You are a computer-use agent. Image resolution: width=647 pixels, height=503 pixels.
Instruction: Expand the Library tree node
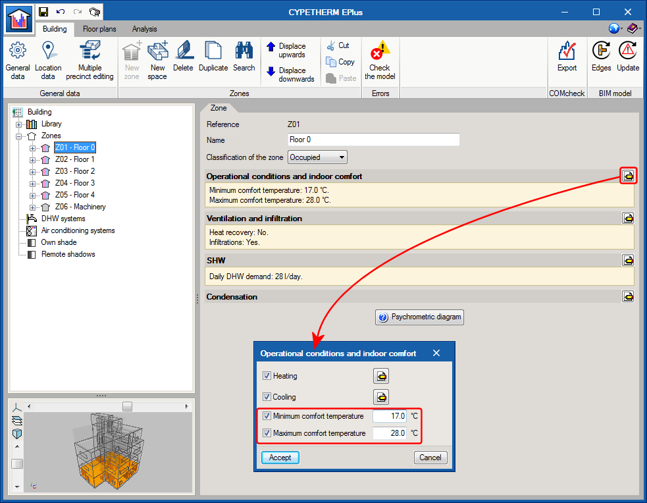[19, 124]
